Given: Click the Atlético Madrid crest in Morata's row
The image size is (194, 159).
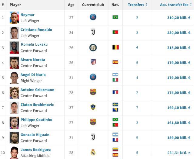Looking at the screenshot, I should coord(93,62).
